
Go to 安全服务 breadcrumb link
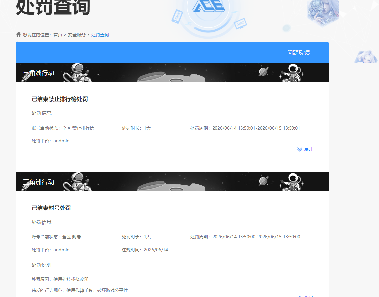click(x=77, y=35)
